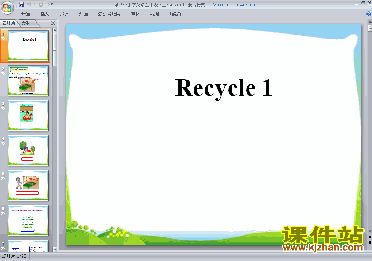Click the thumbnail pane scrollbar thumb
Viewport: 372px width, 261px height.
(55, 49)
